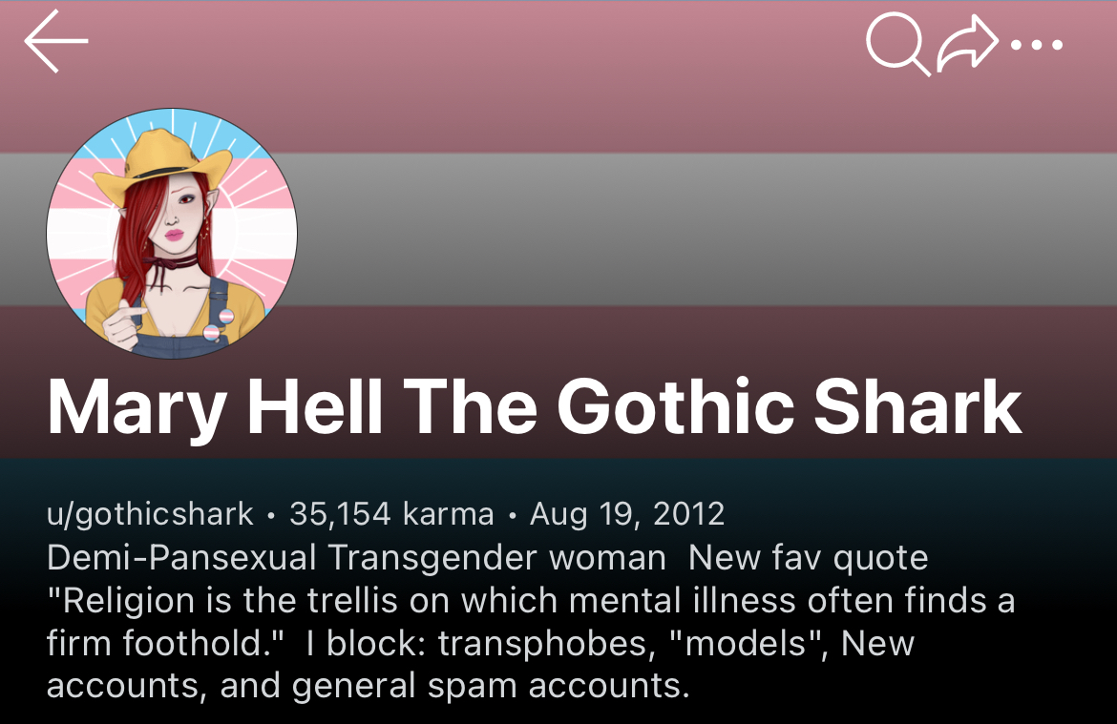Click the username u/gothicshark
This screenshot has height=724, width=1117.
(150, 514)
